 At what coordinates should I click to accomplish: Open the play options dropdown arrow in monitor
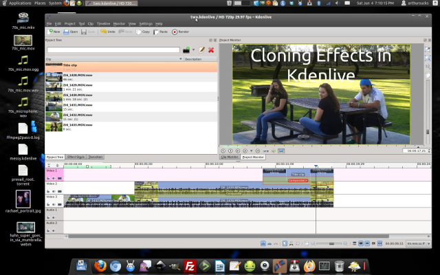pyautogui.click(x=251, y=151)
